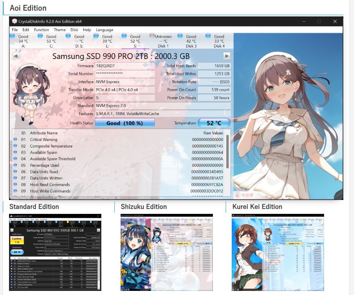
Task: Open the Theme menu
Action: 59,30
